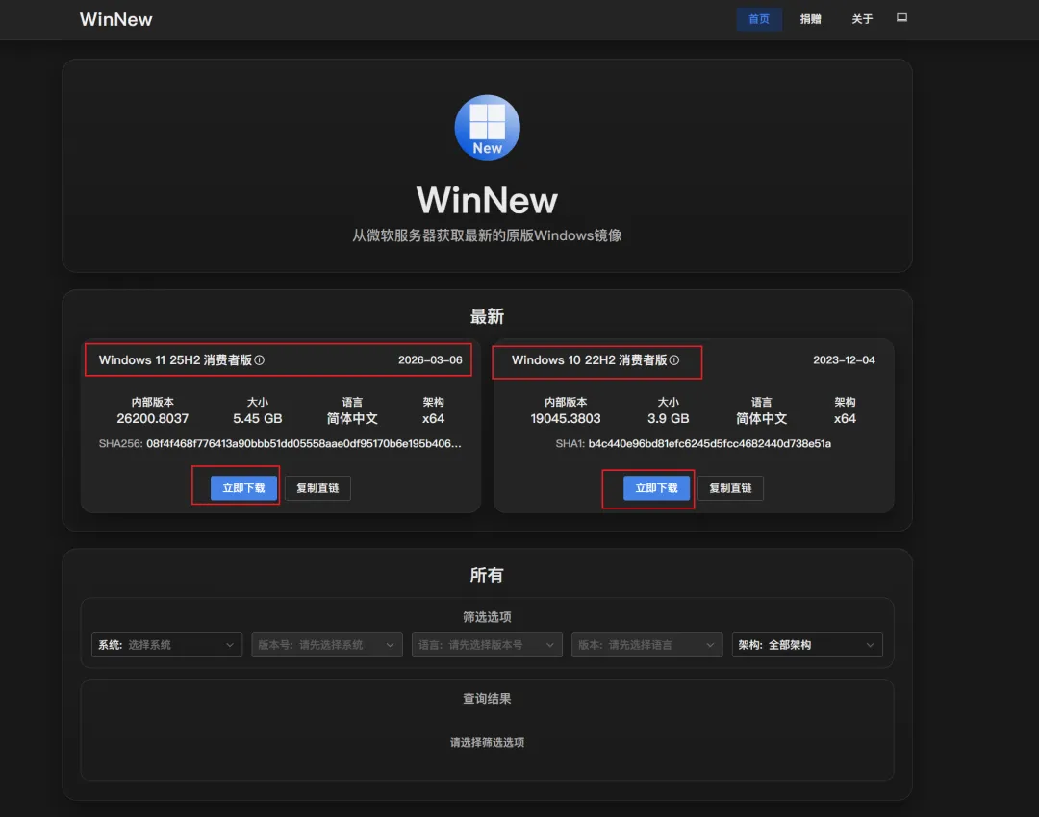Image resolution: width=1039 pixels, height=817 pixels.
Task: Open the 关于 nav item
Action: pyautogui.click(x=862, y=19)
